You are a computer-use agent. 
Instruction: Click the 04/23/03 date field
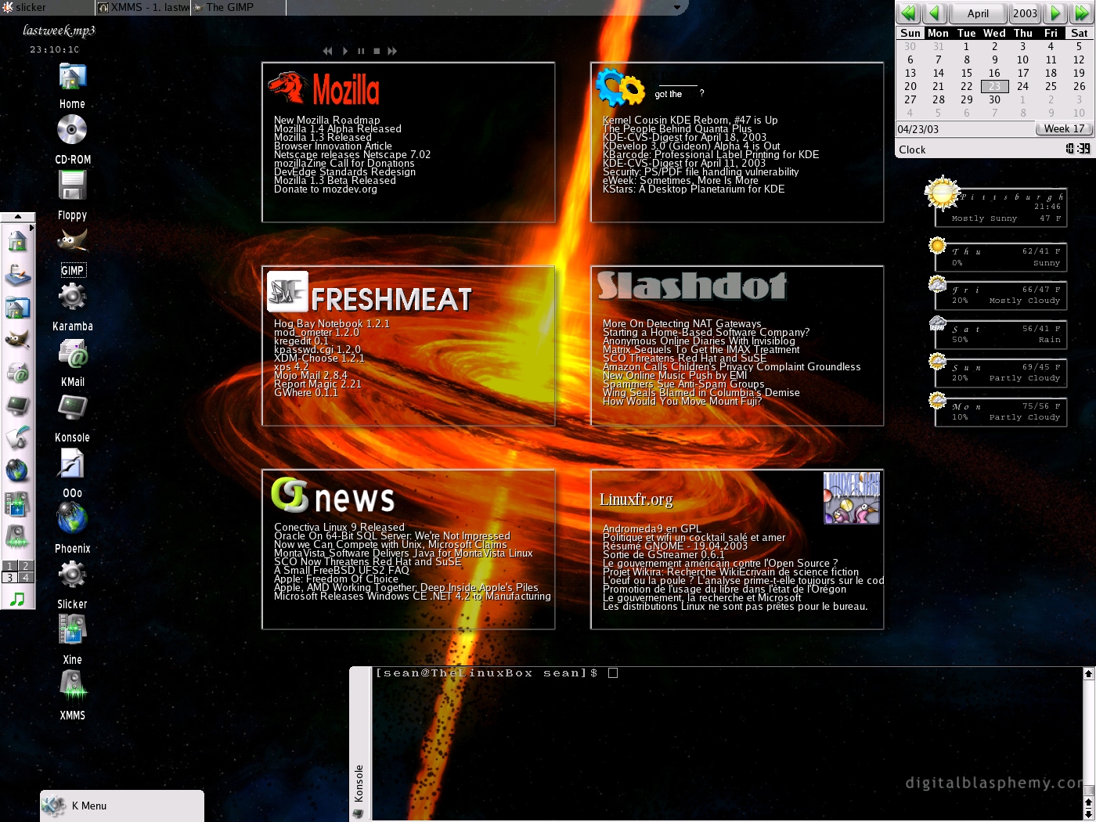tap(964, 129)
